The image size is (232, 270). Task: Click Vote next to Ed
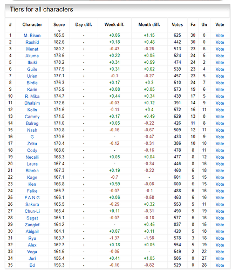click(220, 265)
